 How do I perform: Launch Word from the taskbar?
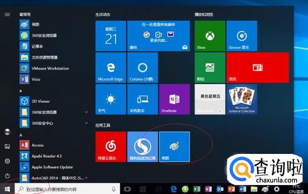point(243,189)
